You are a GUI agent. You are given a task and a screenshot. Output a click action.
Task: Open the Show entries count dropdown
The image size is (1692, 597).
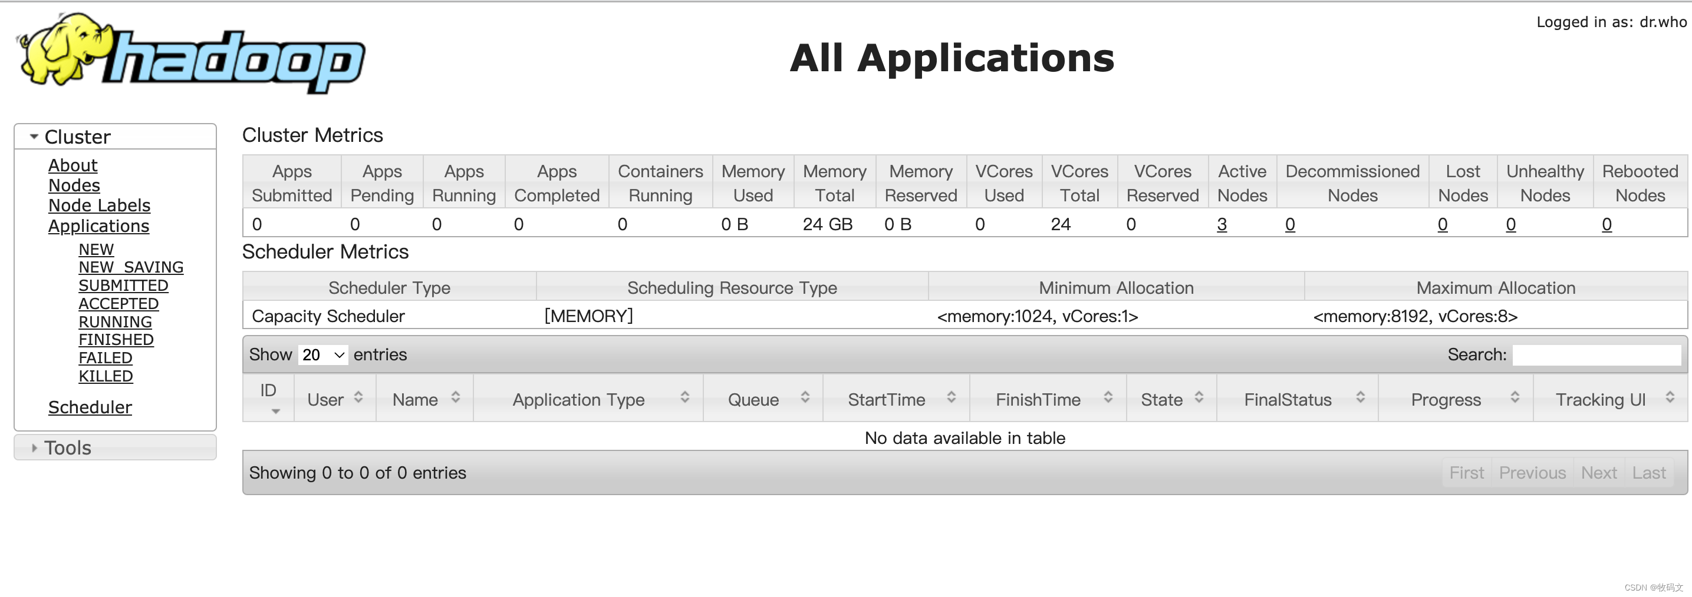[x=323, y=355]
